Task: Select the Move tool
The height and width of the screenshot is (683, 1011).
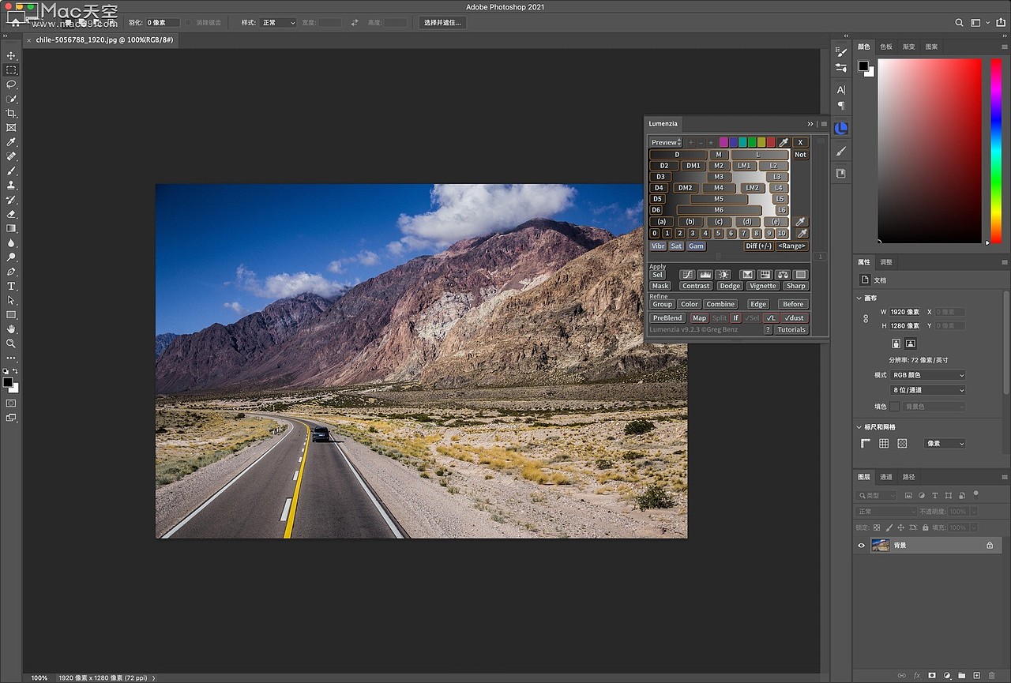Action: coord(11,56)
